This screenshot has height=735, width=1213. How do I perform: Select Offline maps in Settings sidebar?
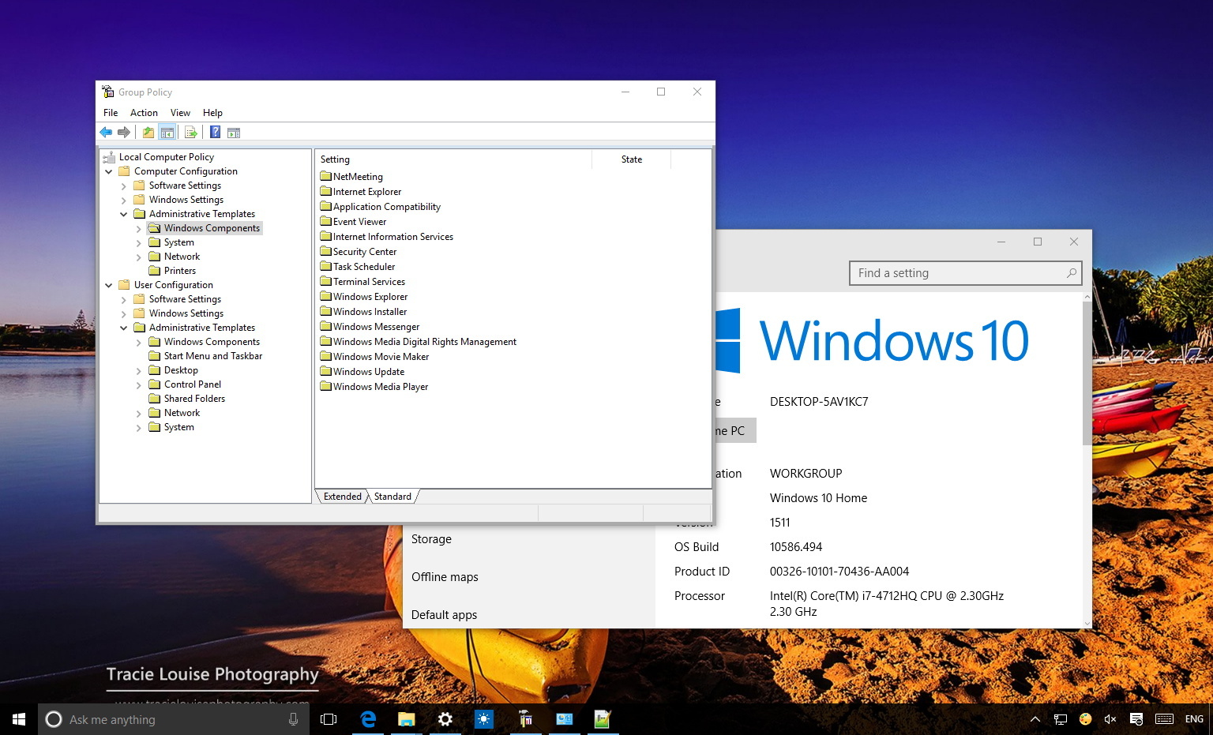pyautogui.click(x=445, y=577)
